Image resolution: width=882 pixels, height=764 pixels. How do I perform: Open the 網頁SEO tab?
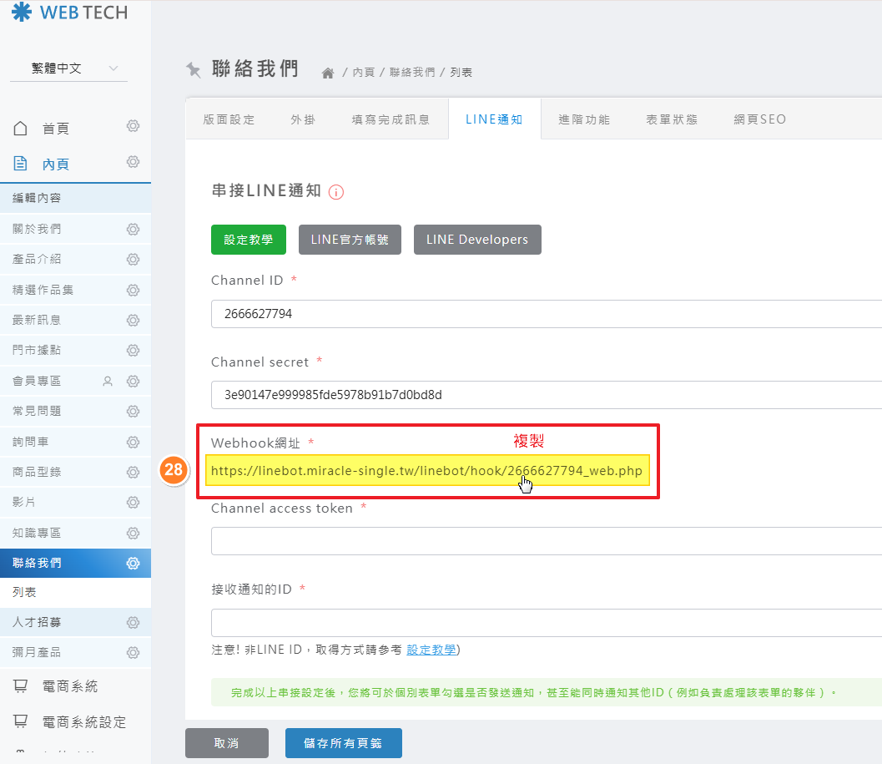click(759, 119)
